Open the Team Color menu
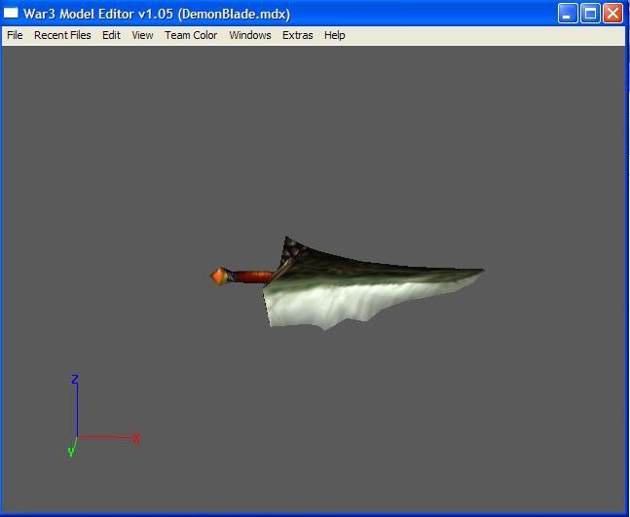Viewport: 630px width, 517px height. [x=191, y=35]
